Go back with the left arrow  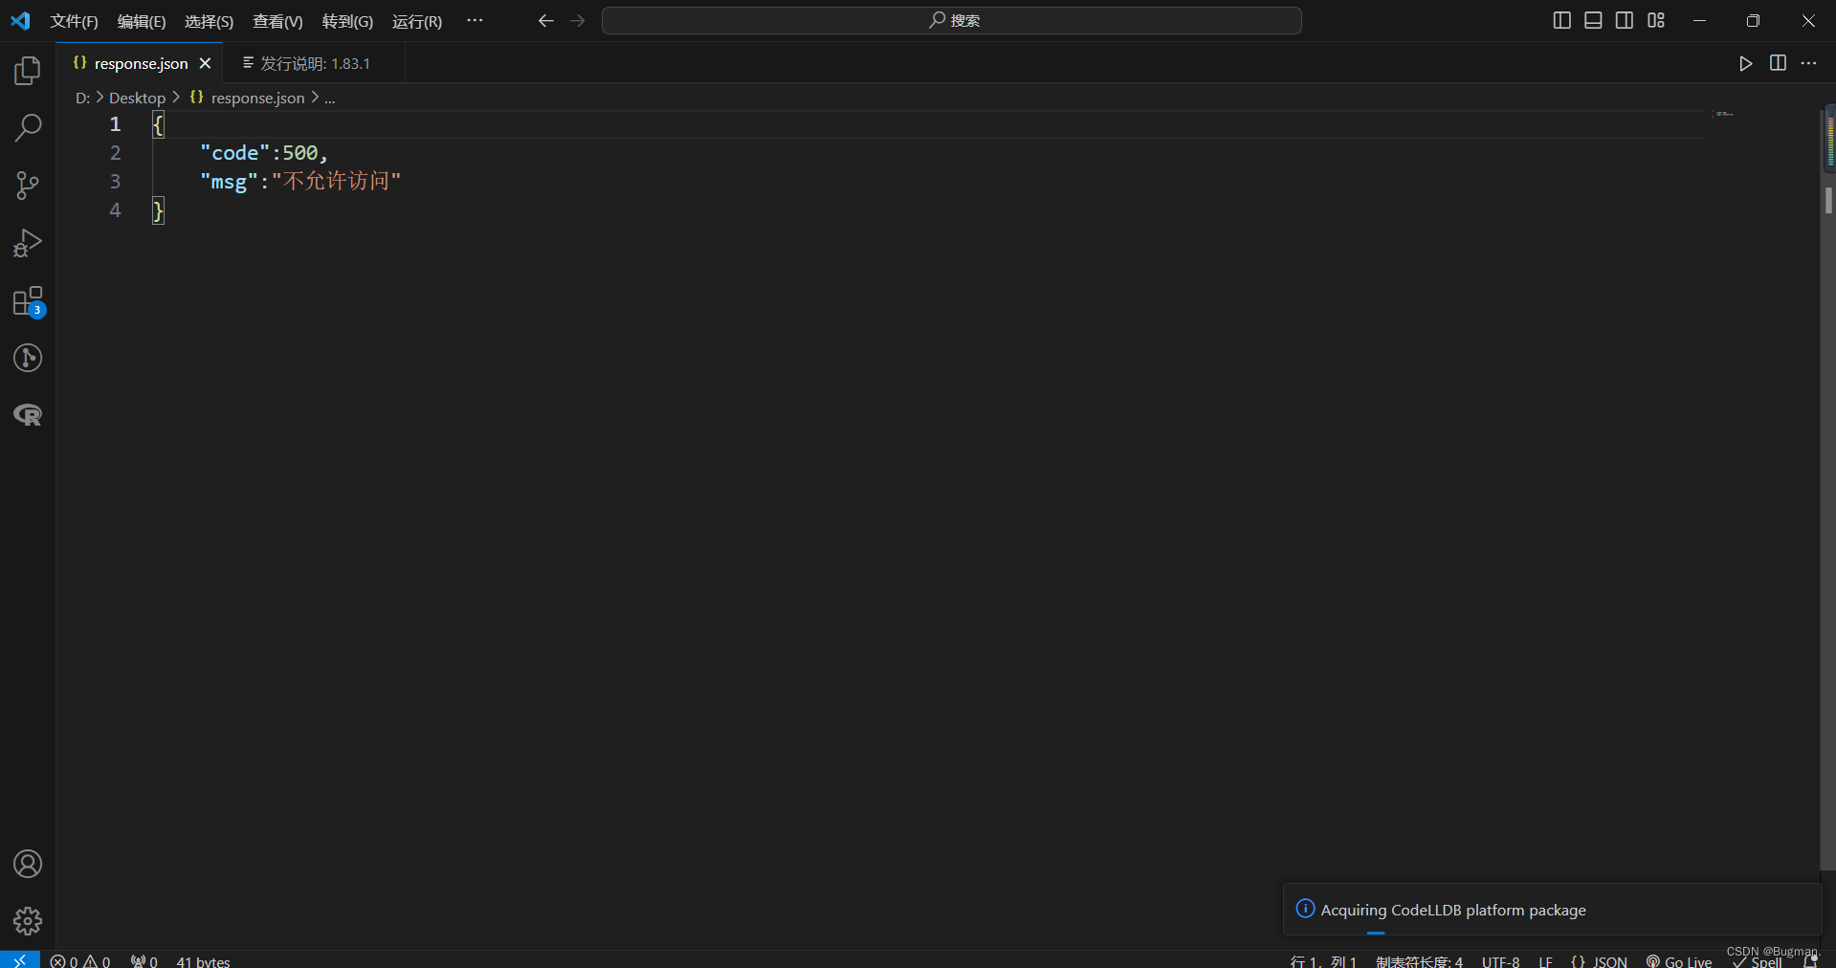click(x=545, y=21)
